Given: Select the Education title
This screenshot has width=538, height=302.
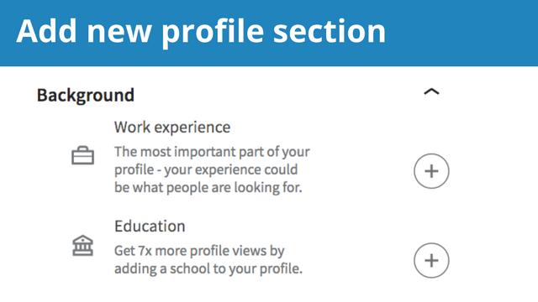Looking at the screenshot, I should pyautogui.click(x=150, y=226).
